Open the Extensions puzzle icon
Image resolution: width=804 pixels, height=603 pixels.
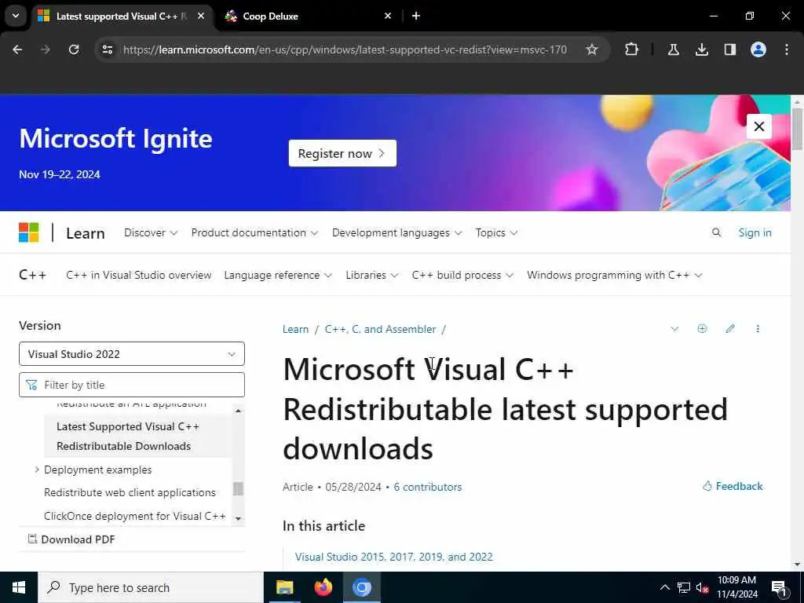pos(632,49)
